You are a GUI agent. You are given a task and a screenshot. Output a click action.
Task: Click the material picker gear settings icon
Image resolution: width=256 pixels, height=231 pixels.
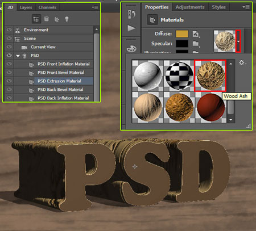point(242,62)
